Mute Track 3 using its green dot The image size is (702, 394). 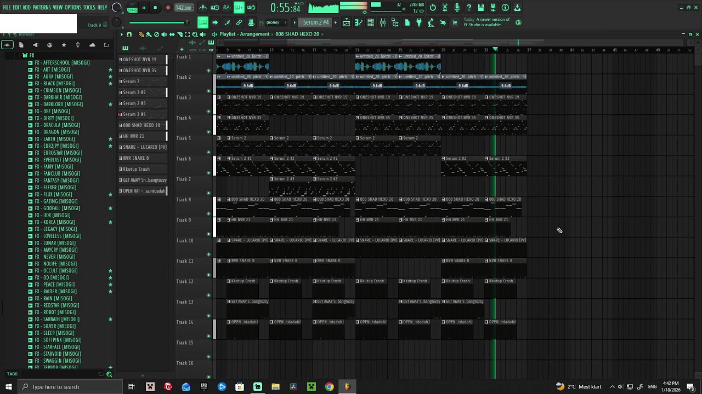[x=208, y=111]
